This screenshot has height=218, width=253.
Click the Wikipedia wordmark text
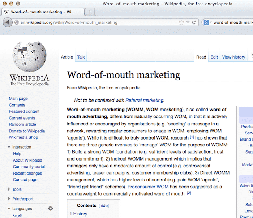29,78
